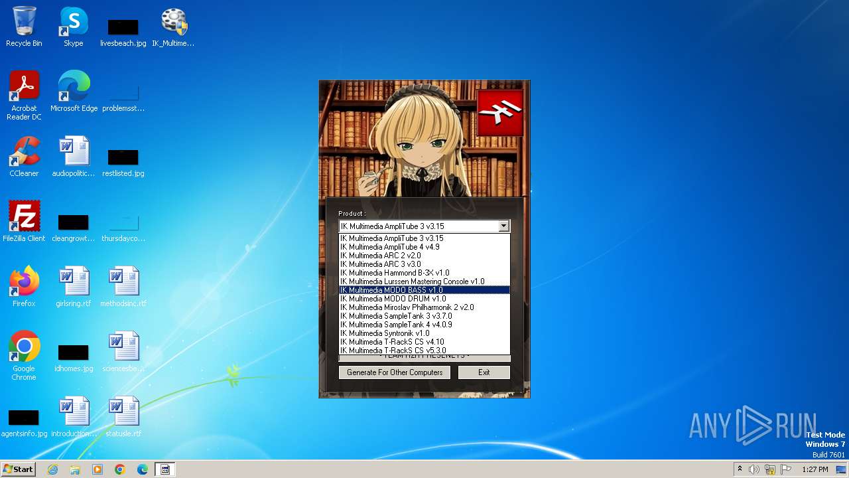Image resolution: width=849 pixels, height=478 pixels.
Task: Open the taskbar clock showing 1:27 PM
Action: (815, 469)
